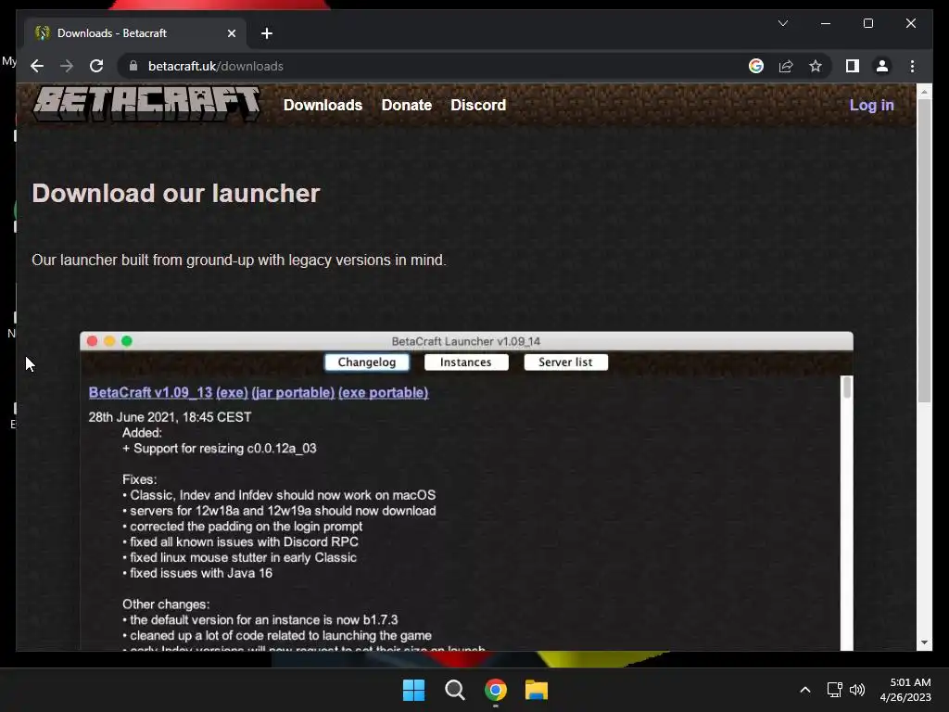Open the Discord nav link

pos(477,105)
